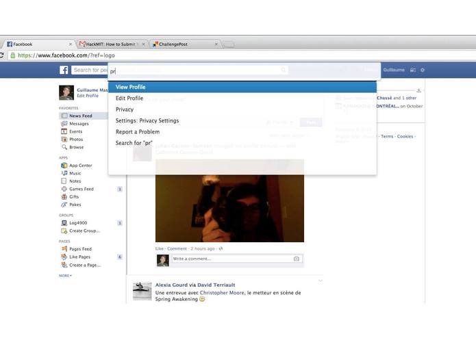Switch to the HackMIT: How to Submit tab
This screenshot has width=476, height=338.
111,44
